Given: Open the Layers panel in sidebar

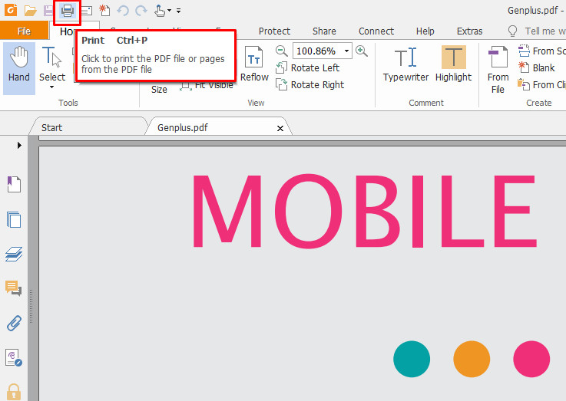Looking at the screenshot, I should [14, 254].
